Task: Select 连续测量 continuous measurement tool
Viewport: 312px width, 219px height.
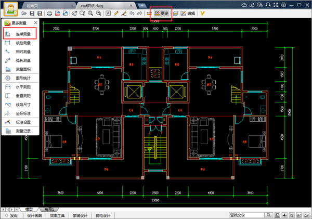Action: pos(22,34)
